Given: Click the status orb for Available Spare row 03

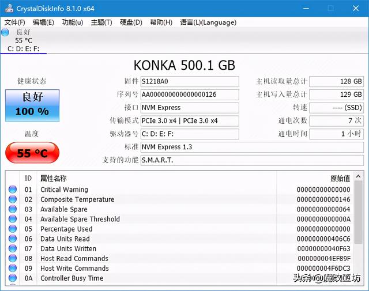Looking at the screenshot, I should click(13, 209).
